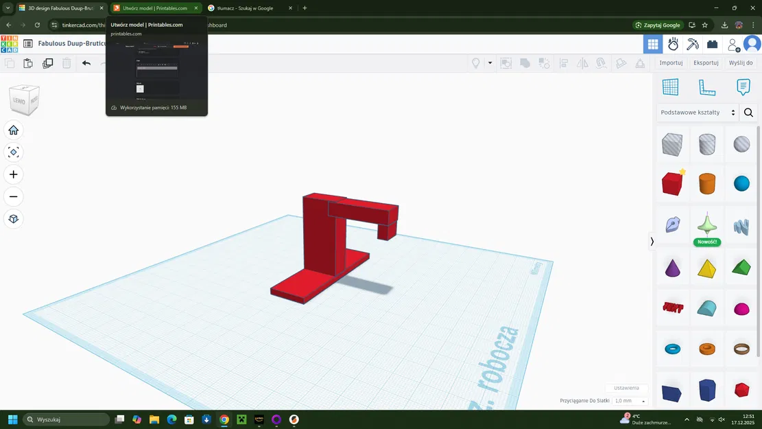Image resolution: width=762 pixels, height=429 pixels.
Task: Bookmark this page with the star icon
Action: click(704, 25)
